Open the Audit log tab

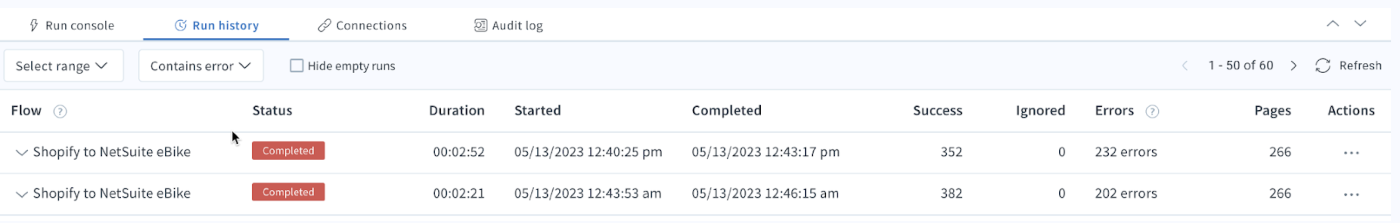(x=508, y=26)
